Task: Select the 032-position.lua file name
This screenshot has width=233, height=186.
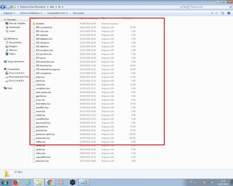Action: coord(44,54)
